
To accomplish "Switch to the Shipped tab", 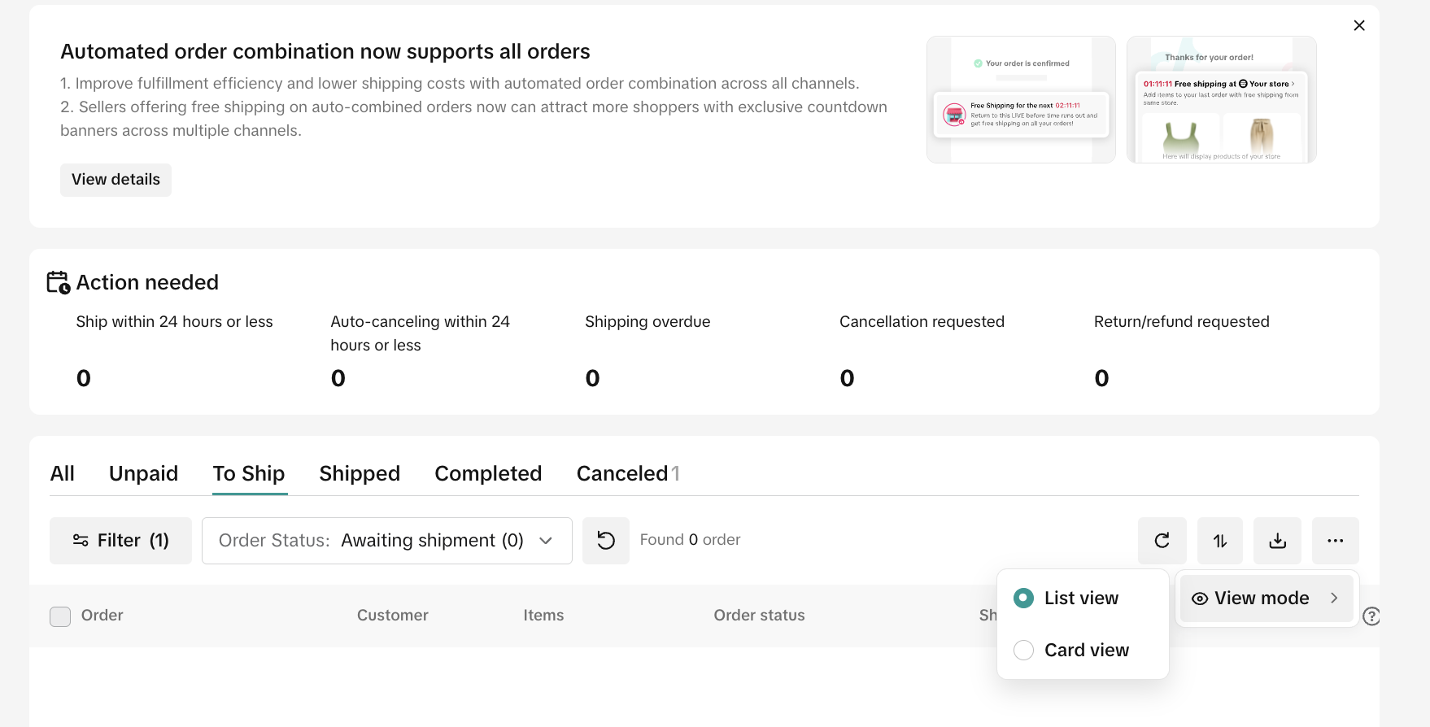I will (360, 474).
